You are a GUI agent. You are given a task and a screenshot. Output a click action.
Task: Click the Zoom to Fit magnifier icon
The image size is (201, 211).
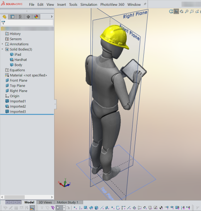(x=187, y=12)
